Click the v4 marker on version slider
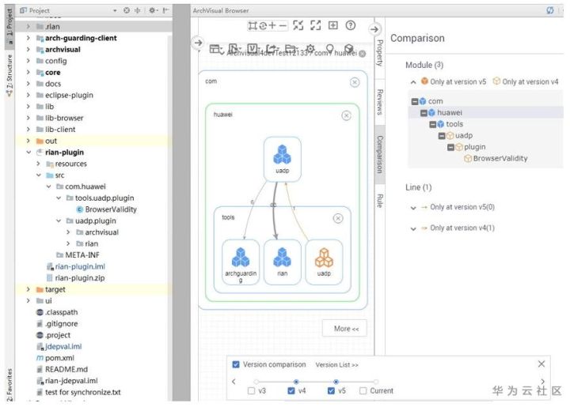The height and width of the screenshot is (407, 570). click(x=296, y=382)
